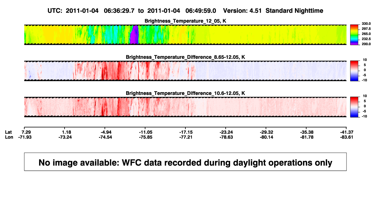Click longitude value -77.21
This screenshot has height=197, width=385.
[186, 137]
